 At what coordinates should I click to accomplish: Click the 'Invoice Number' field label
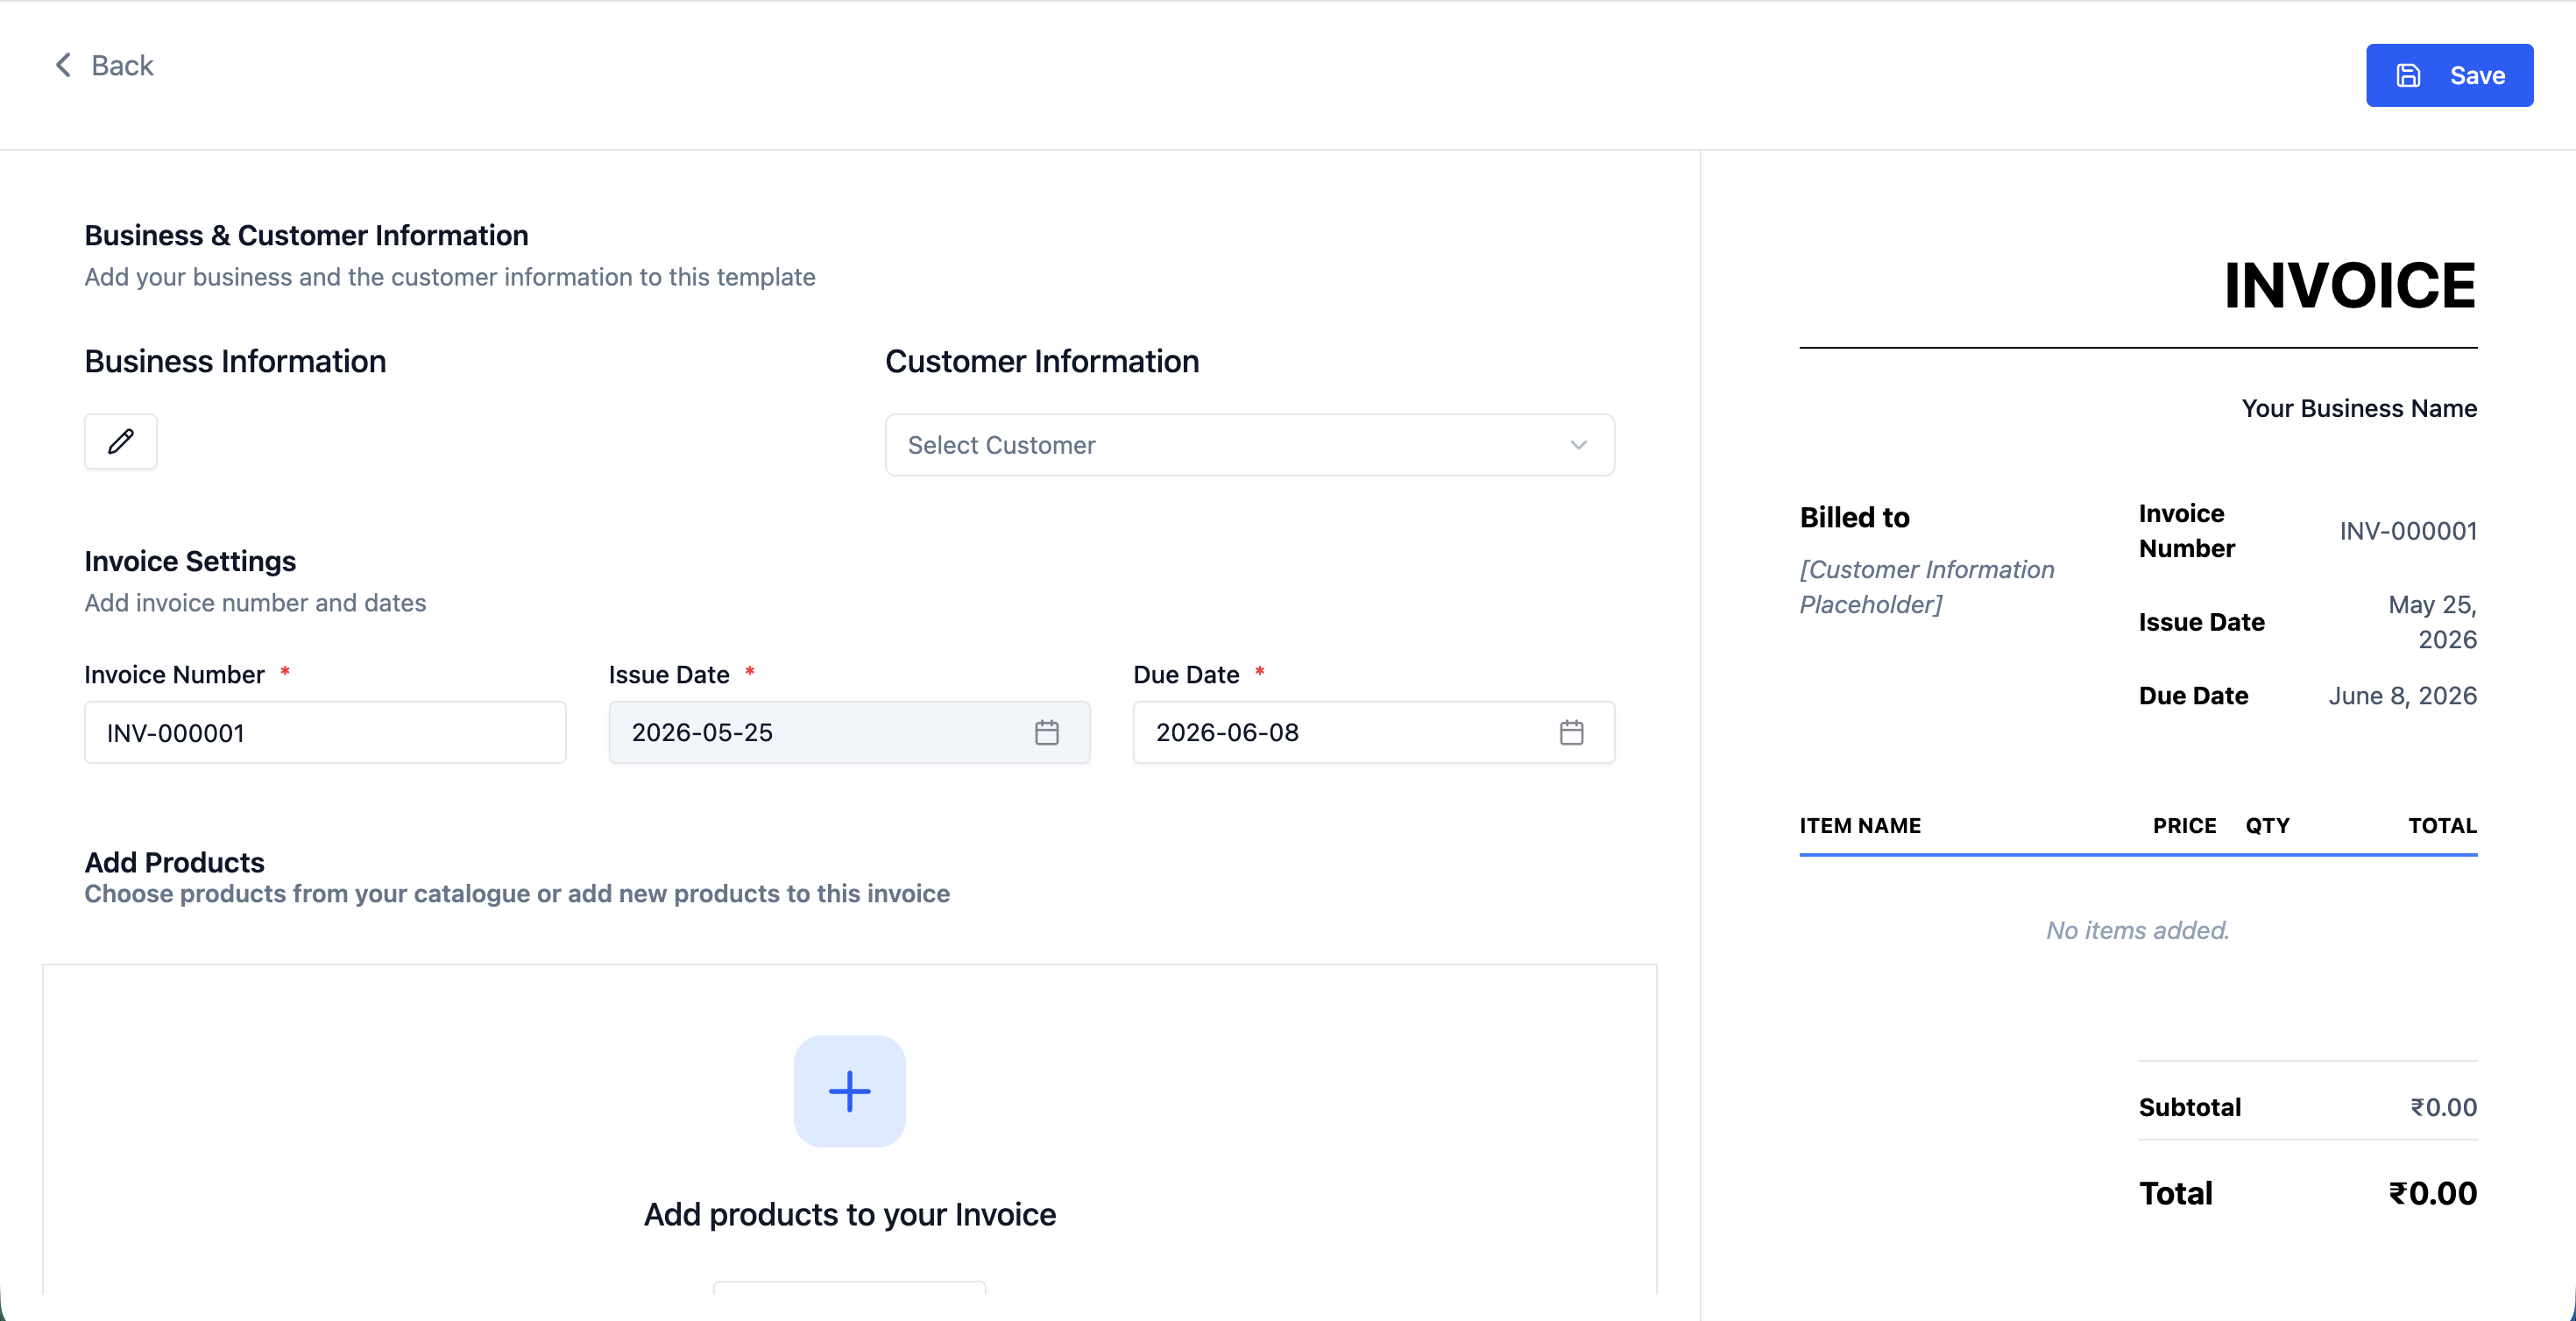174,675
